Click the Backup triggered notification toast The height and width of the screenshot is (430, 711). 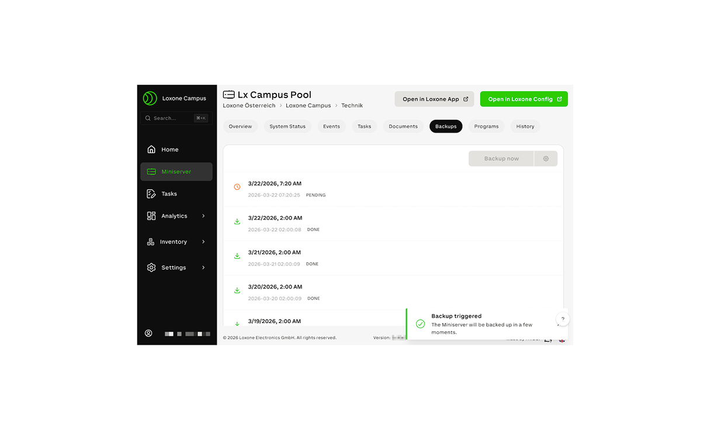[487, 324]
